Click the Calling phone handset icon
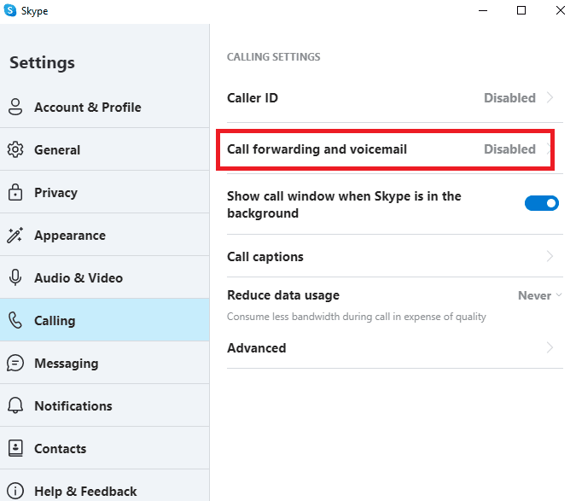The height and width of the screenshot is (501, 576). (x=15, y=320)
